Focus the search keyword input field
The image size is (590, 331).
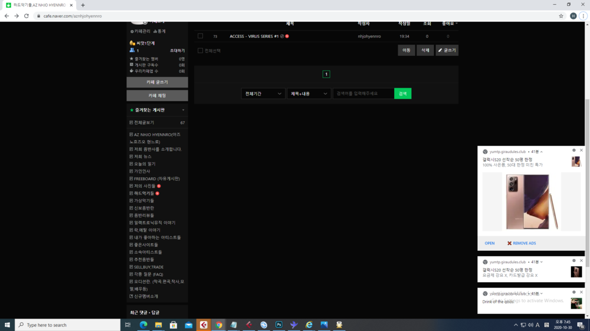(363, 94)
